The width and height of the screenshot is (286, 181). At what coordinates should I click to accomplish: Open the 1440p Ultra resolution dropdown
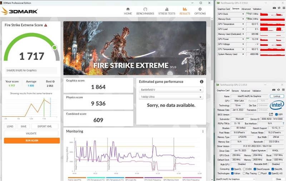tap(171, 97)
